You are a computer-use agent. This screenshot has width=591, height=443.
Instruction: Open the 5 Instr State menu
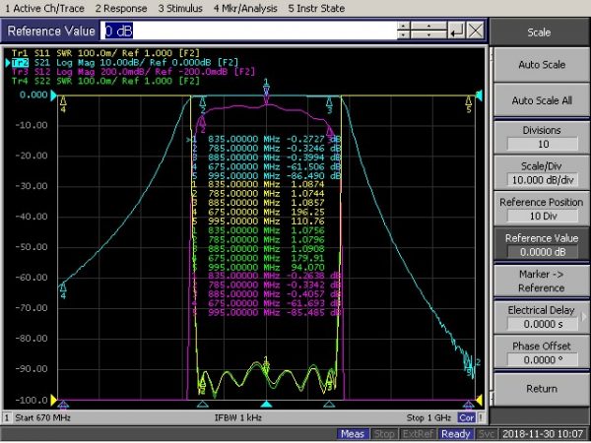tap(316, 8)
